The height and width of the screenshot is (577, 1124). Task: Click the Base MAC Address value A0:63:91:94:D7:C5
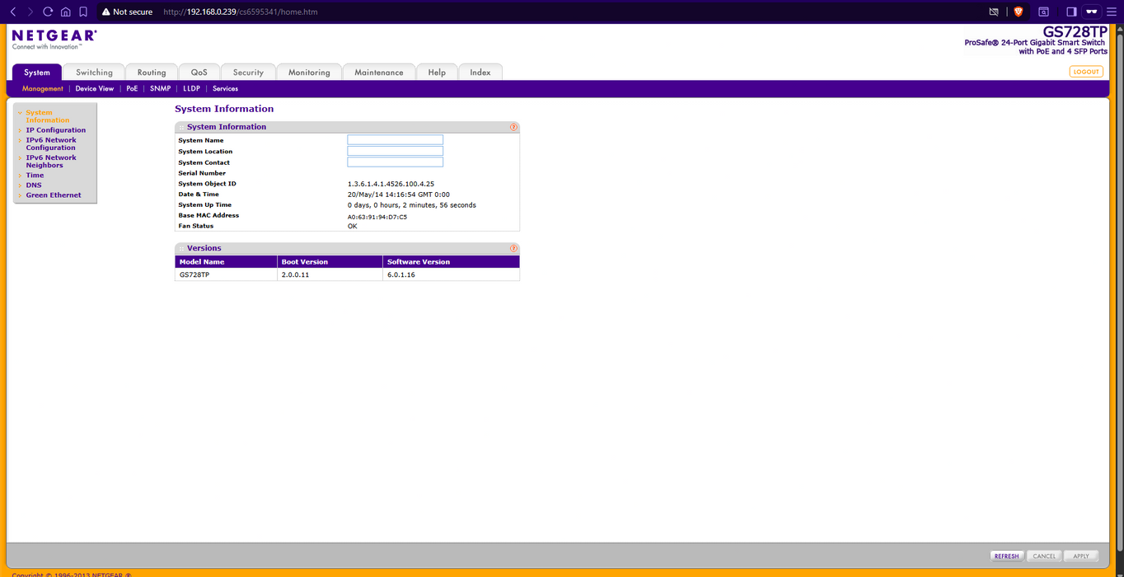click(x=377, y=217)
